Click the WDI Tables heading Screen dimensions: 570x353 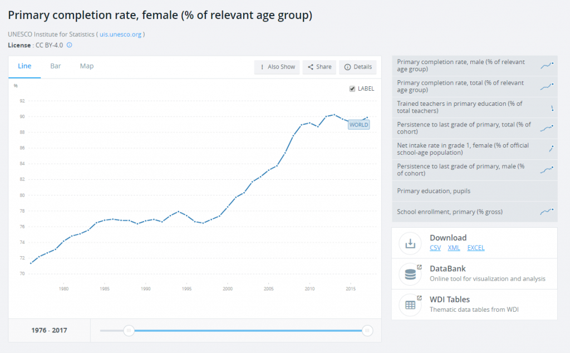[450, 300]
